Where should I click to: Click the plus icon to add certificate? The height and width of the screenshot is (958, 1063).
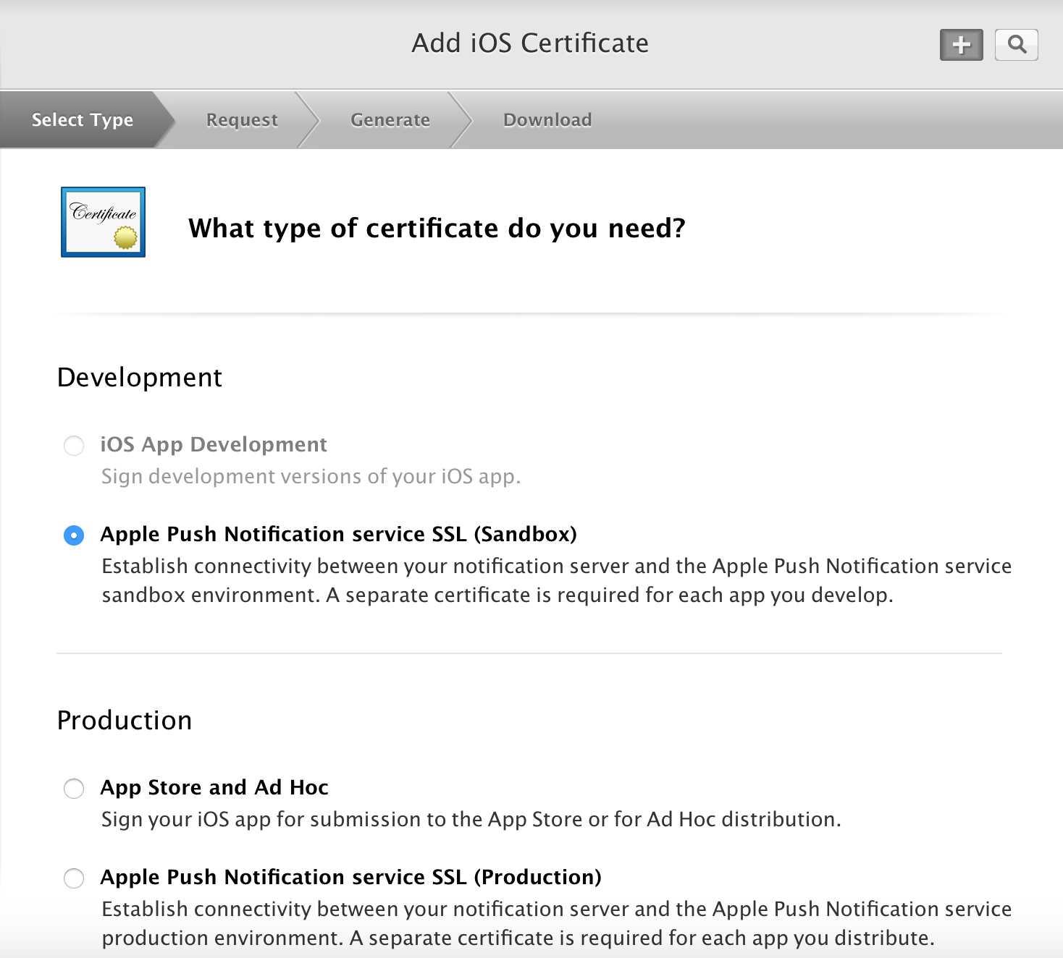[961, 45]
